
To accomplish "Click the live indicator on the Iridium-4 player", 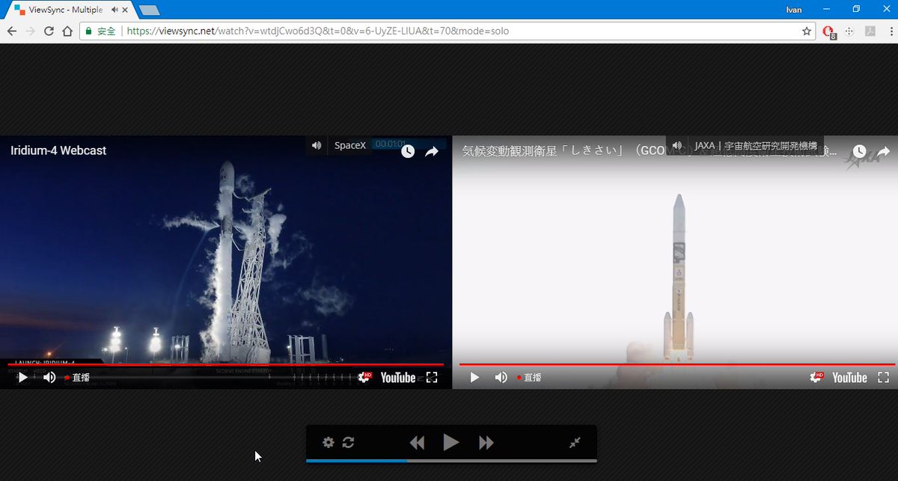I will tap(77, 378).
